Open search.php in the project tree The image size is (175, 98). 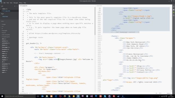click(x=5, y=66)
